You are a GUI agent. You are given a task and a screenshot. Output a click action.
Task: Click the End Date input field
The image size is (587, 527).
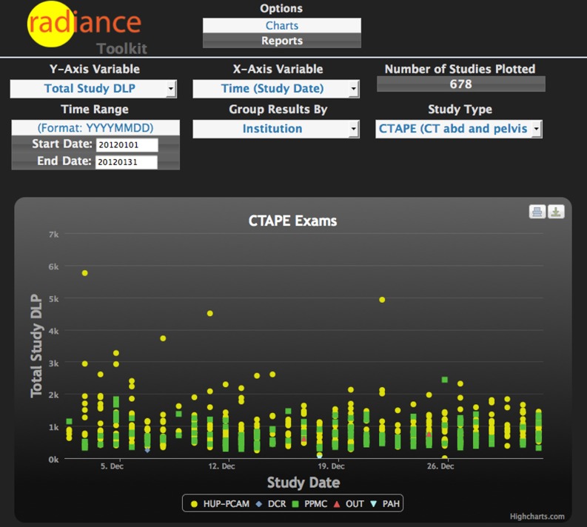[x=126, y=162]
